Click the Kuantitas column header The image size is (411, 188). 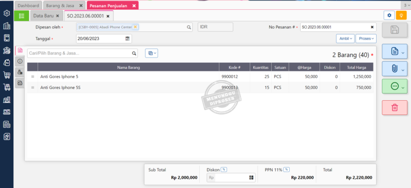click(260, 67)
